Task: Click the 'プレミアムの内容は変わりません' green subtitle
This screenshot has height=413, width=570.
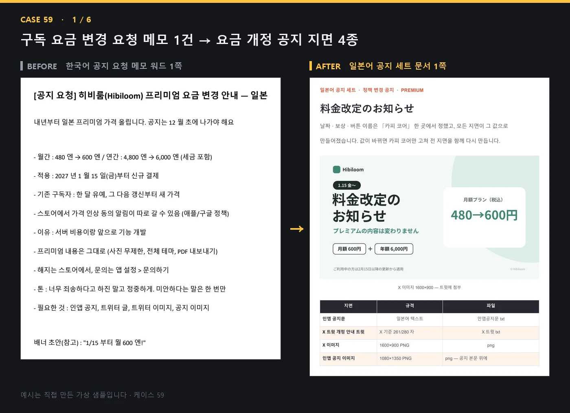Action: [375, 231]
